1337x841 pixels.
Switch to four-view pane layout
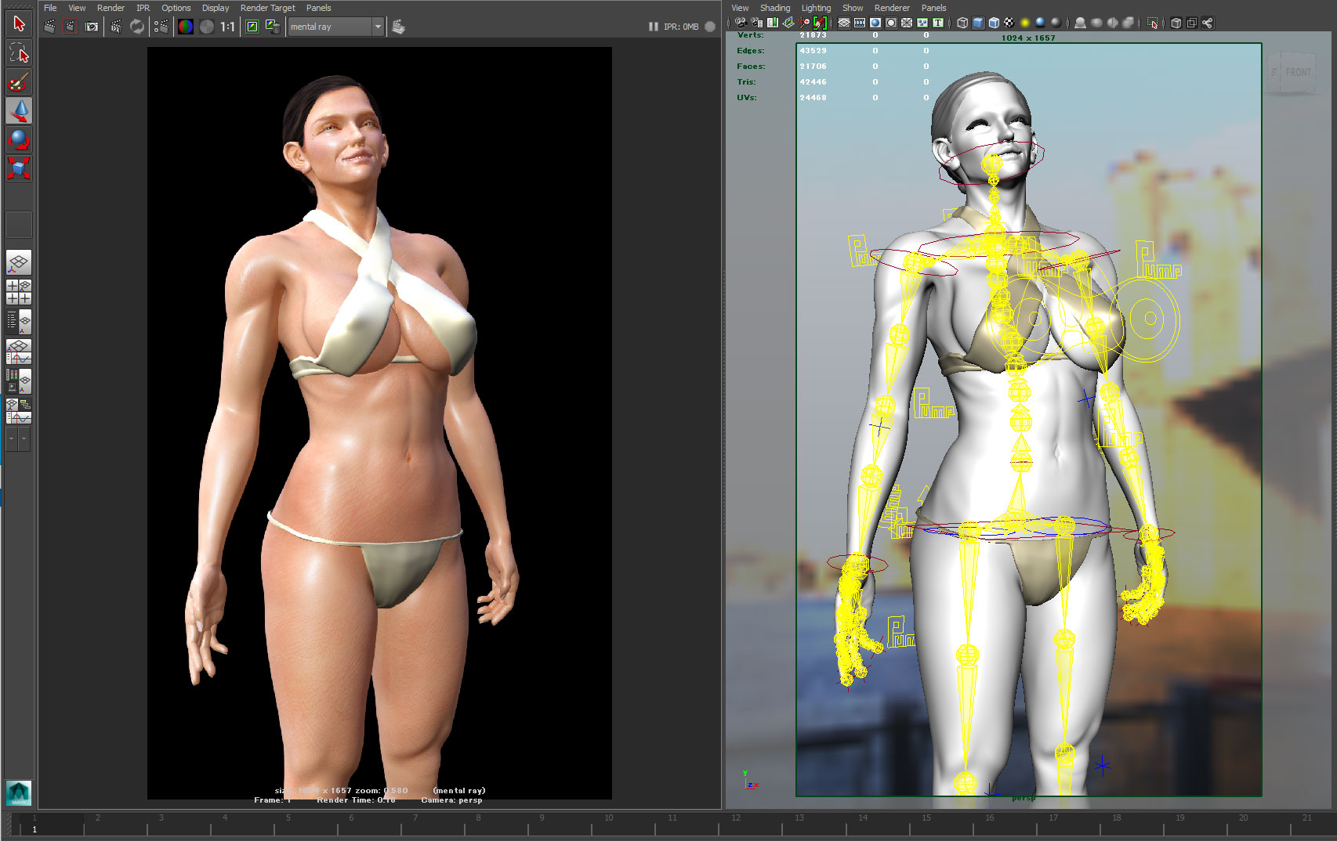tap(19, 292)
